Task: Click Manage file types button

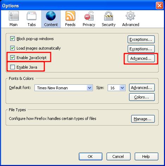Action: (x=143, y=119)
